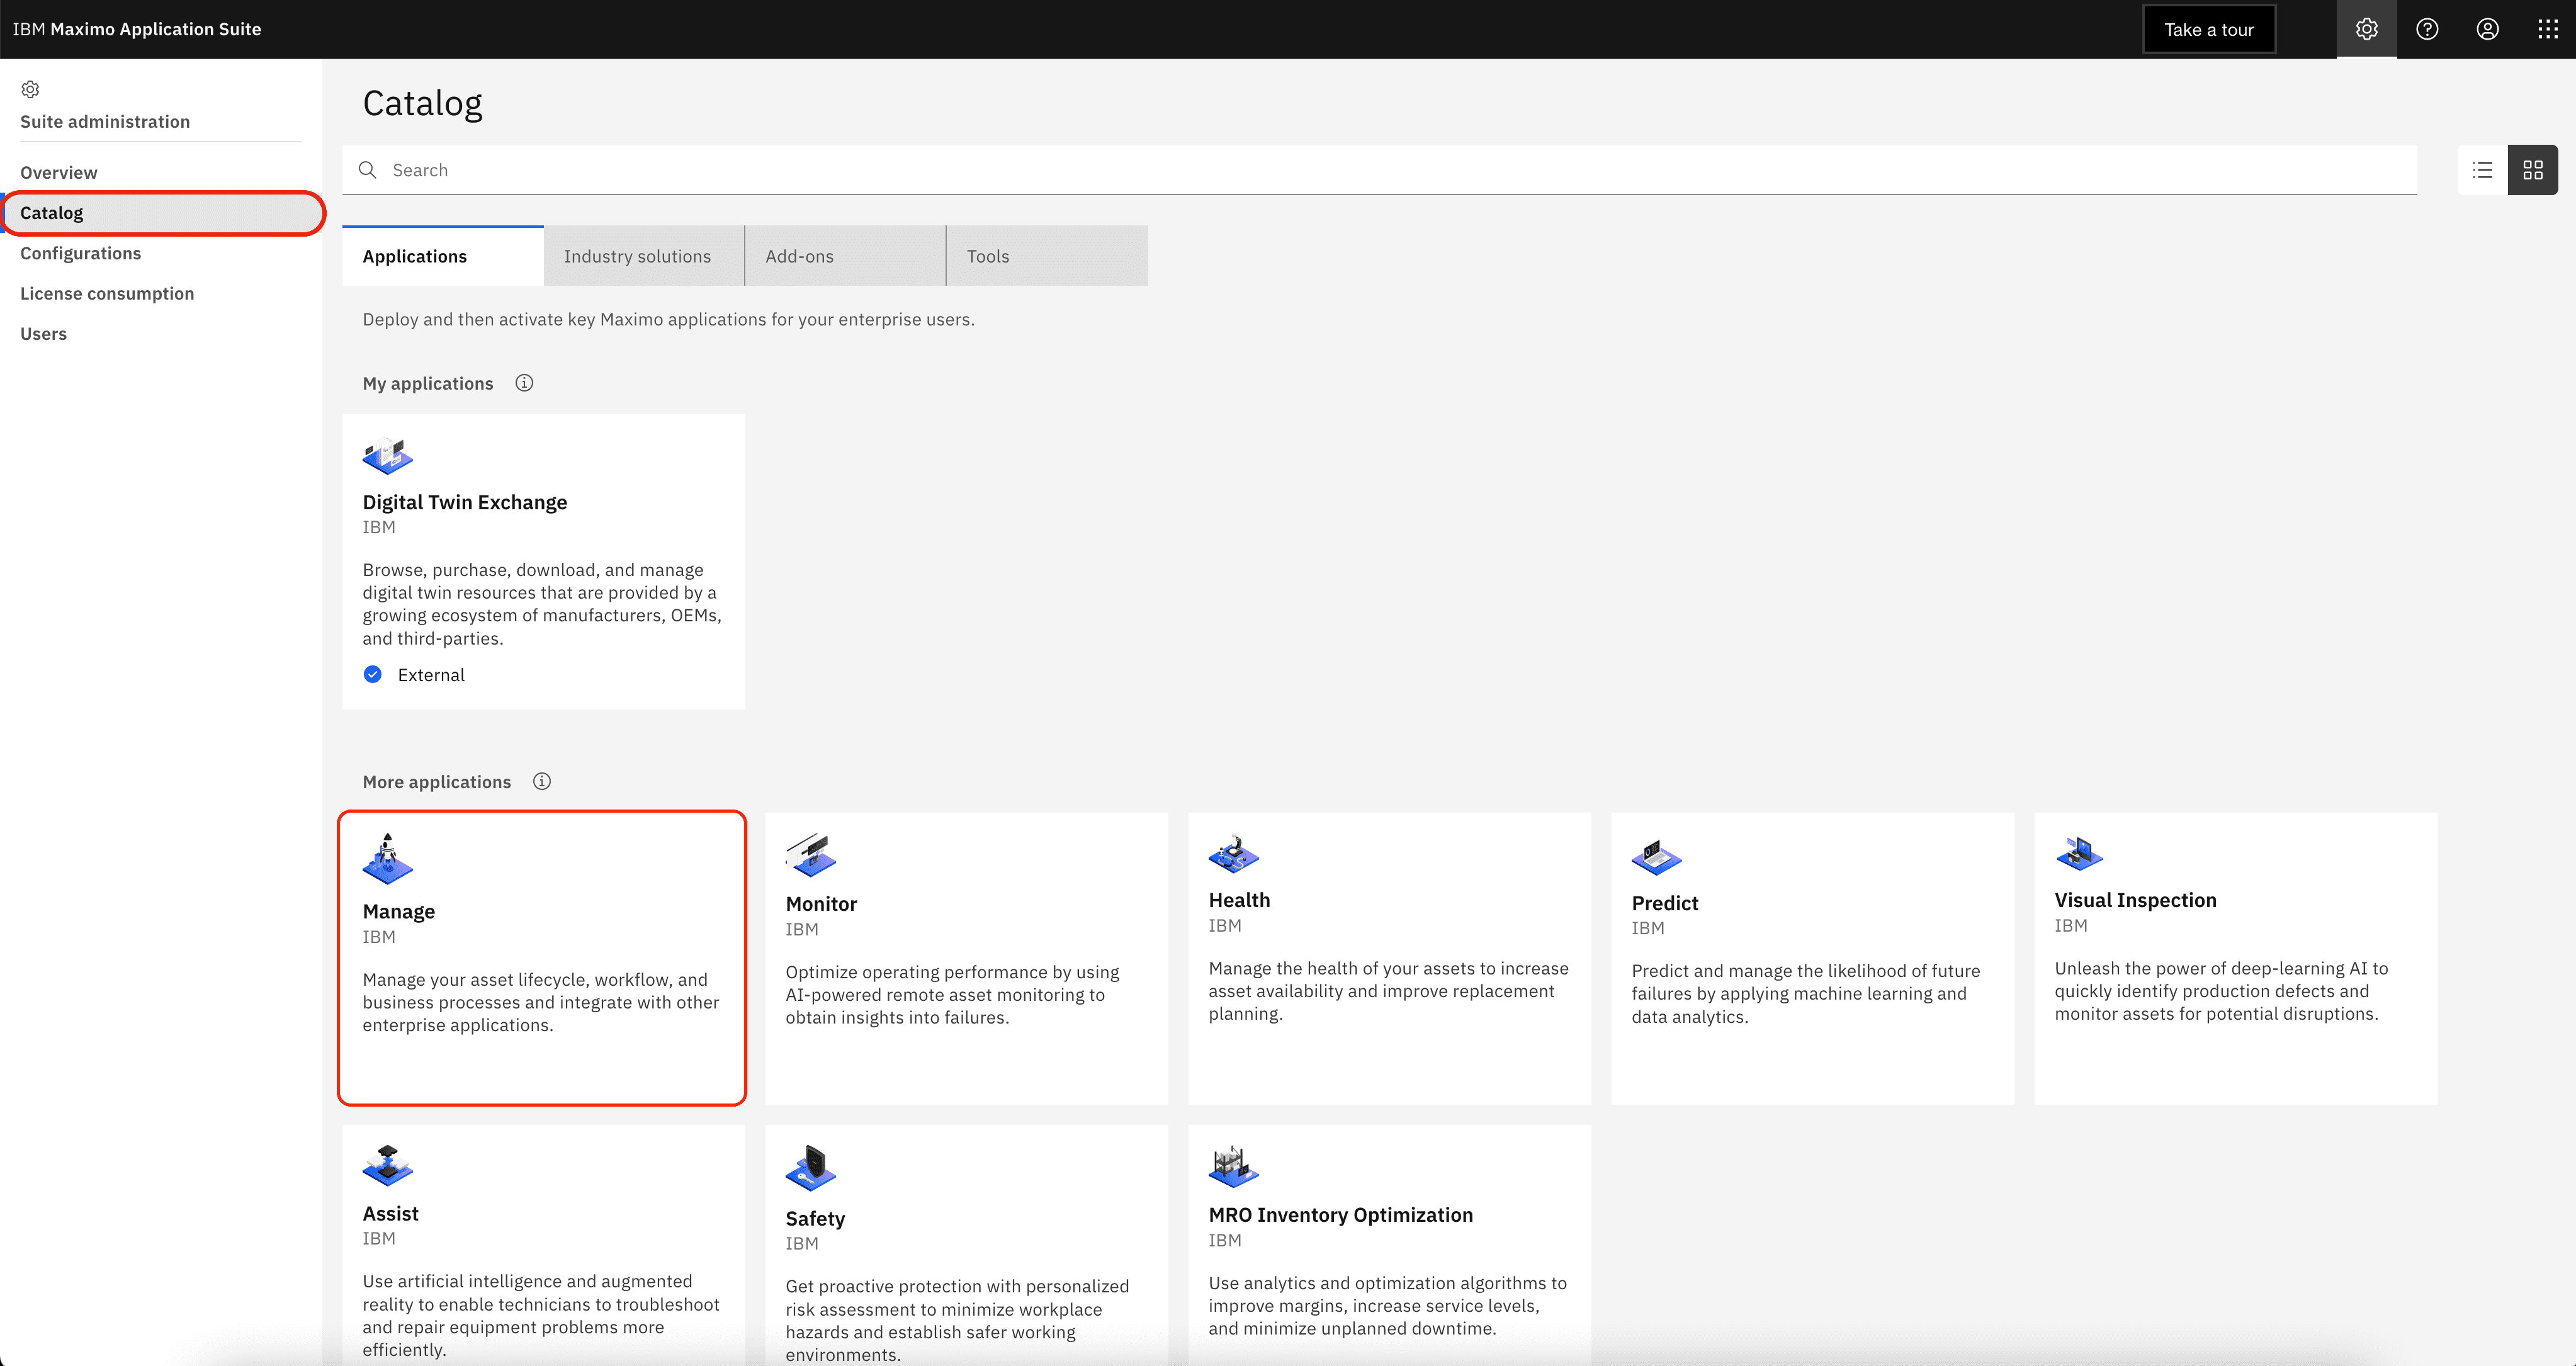Open the Digital Twin Exchange title
This screenshot has width=2576, height=1366.
pos(465,502)
